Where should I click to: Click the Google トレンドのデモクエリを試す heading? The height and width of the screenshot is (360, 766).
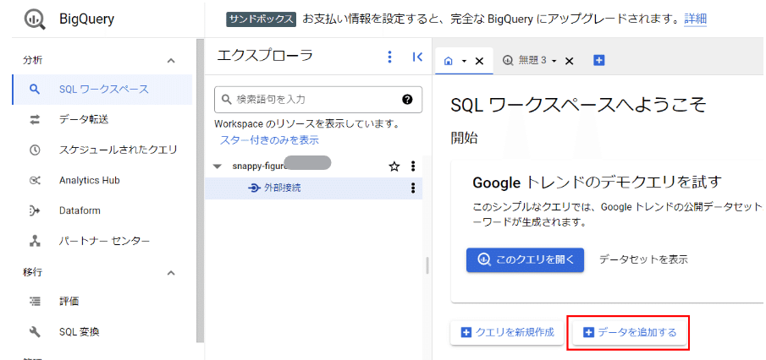pos(597,183)
